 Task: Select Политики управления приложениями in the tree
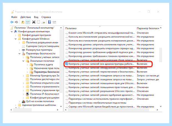click(x=45, y=90)
